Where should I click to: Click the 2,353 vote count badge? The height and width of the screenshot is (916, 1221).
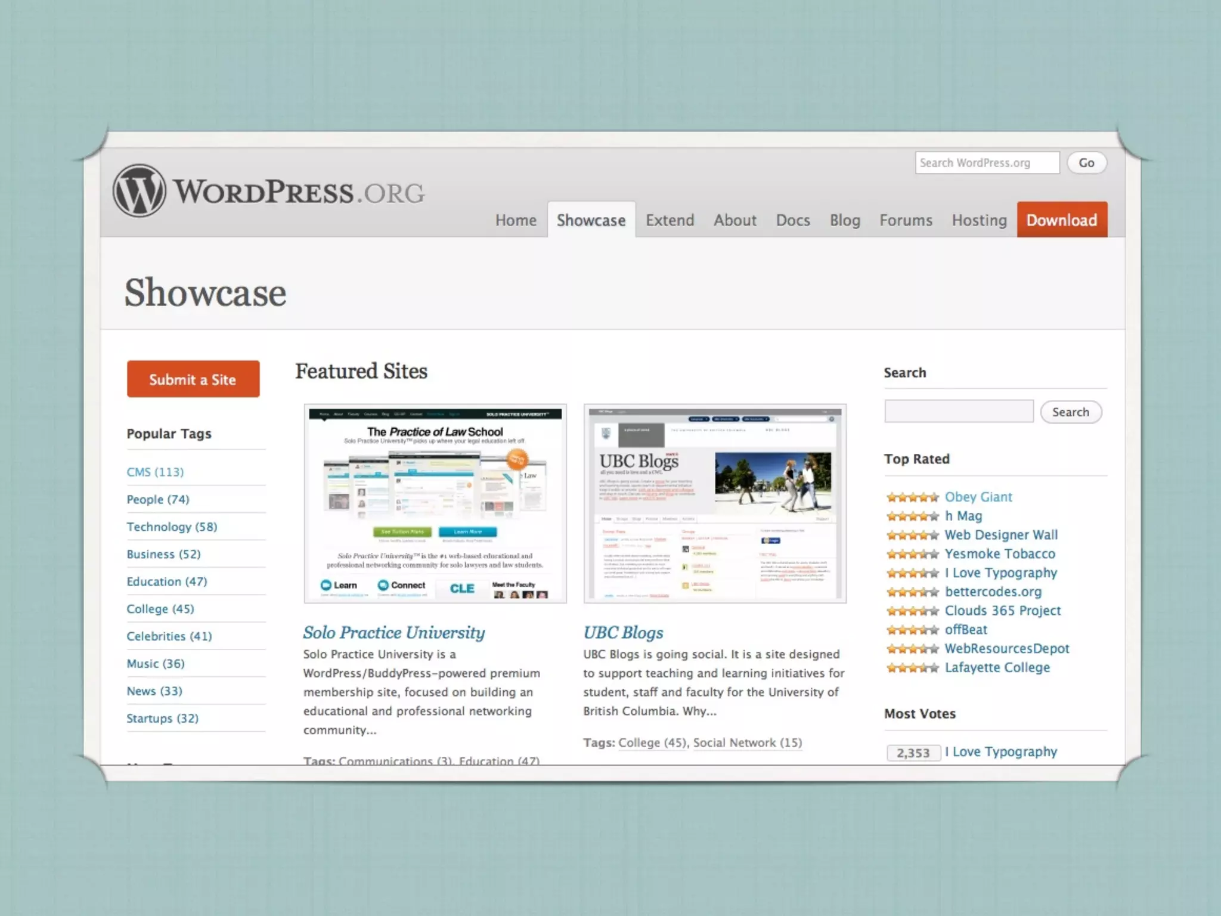click(x=913, y=753)
